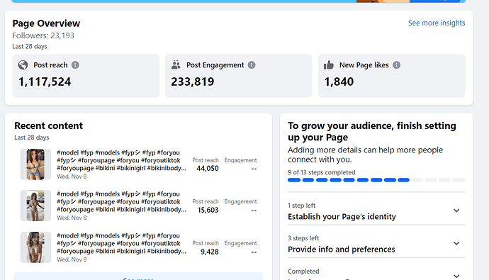Expand the Completed section chevron
This screenshot has height=280, width=489.
(x=456, y=276)
